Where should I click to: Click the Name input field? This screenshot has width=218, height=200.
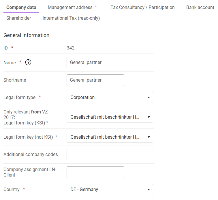[x=95, y=63]
